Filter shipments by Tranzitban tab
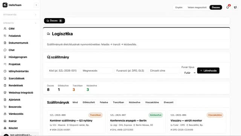The image size is (241, 136). (x=118, y=102)
